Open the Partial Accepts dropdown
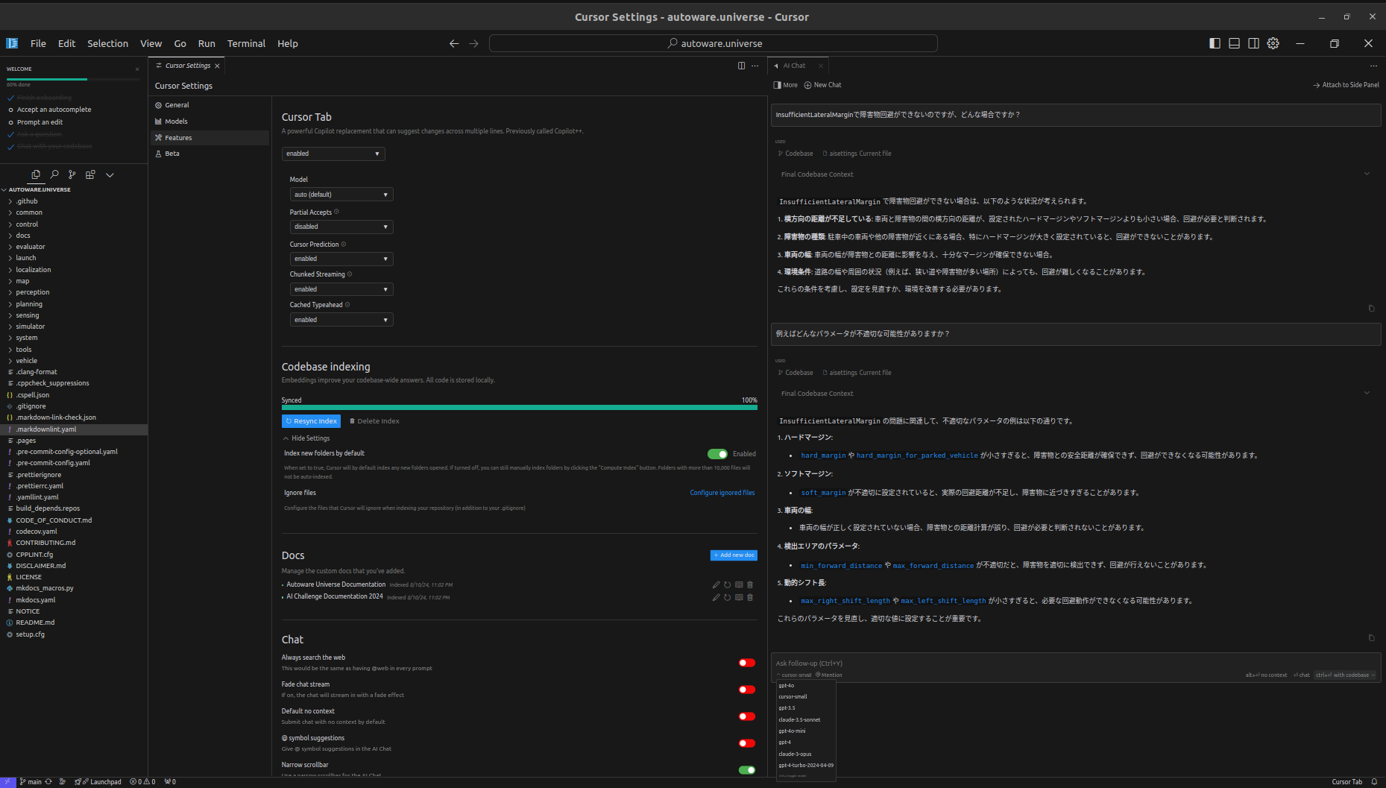Viewport: 1386px width, 788px height. (341, 227)
